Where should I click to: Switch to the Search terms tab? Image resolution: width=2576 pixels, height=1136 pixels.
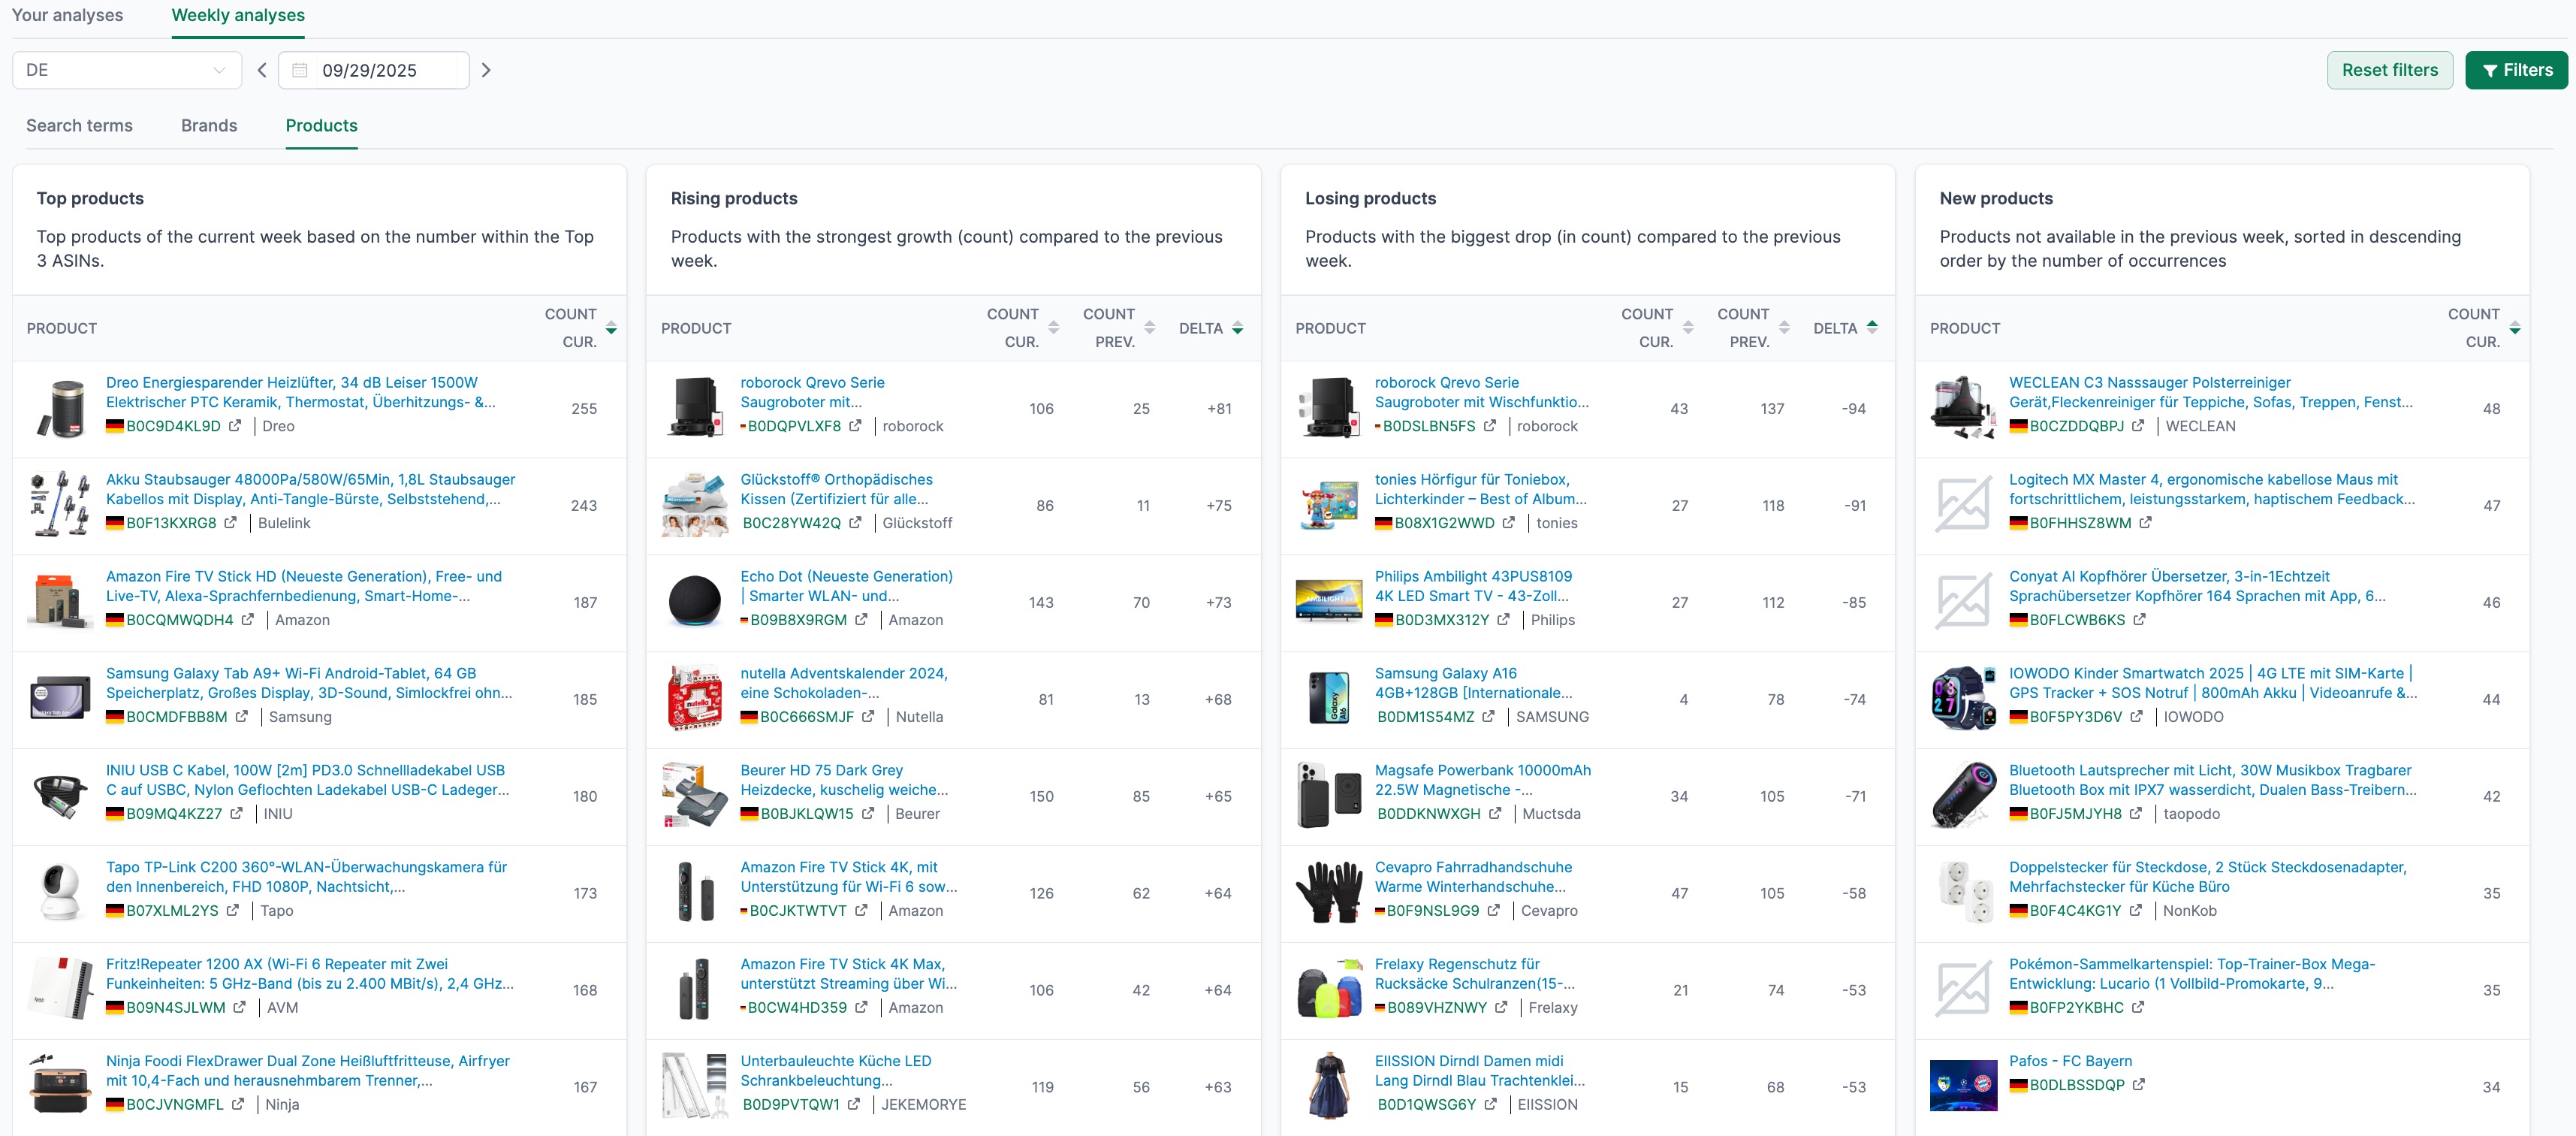79,126
